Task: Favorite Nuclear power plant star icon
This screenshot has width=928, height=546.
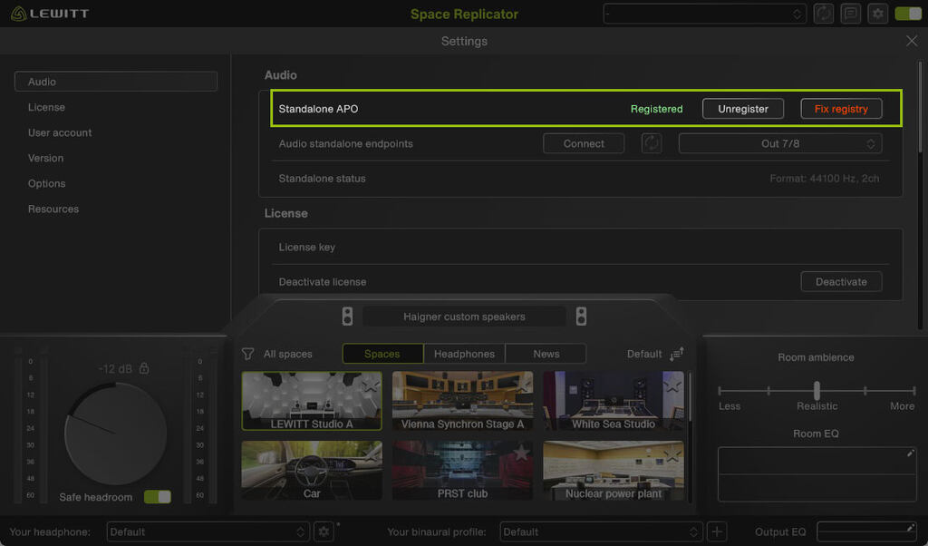Action: (673, 453)
